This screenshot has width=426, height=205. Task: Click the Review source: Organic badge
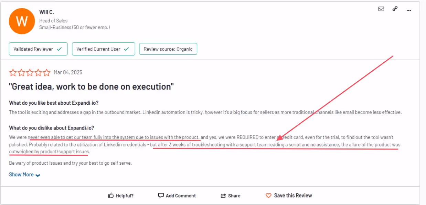tap(168, 49)
